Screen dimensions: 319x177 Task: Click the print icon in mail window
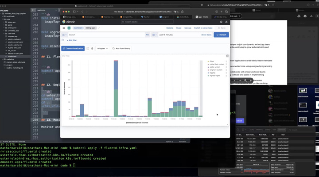305,16
